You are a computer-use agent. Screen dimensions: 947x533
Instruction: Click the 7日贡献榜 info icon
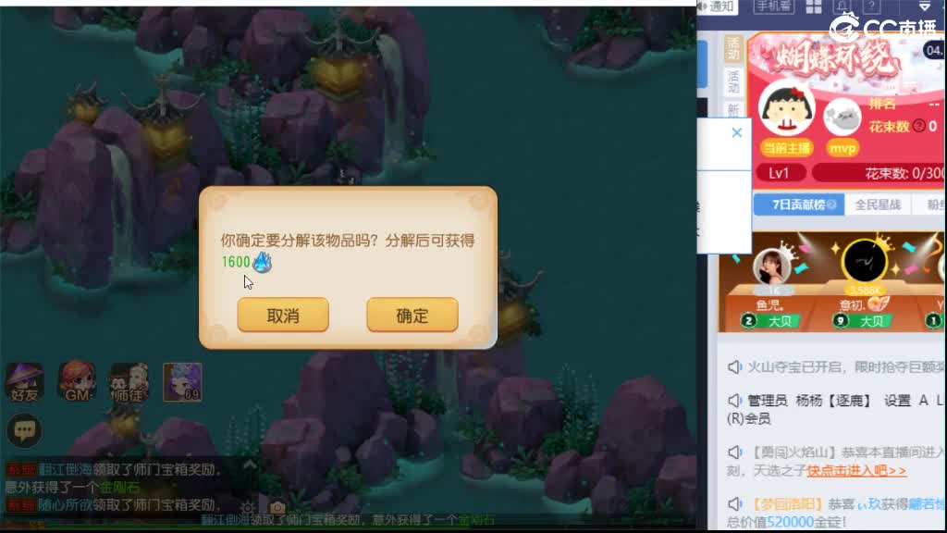(x=831, y=205)
